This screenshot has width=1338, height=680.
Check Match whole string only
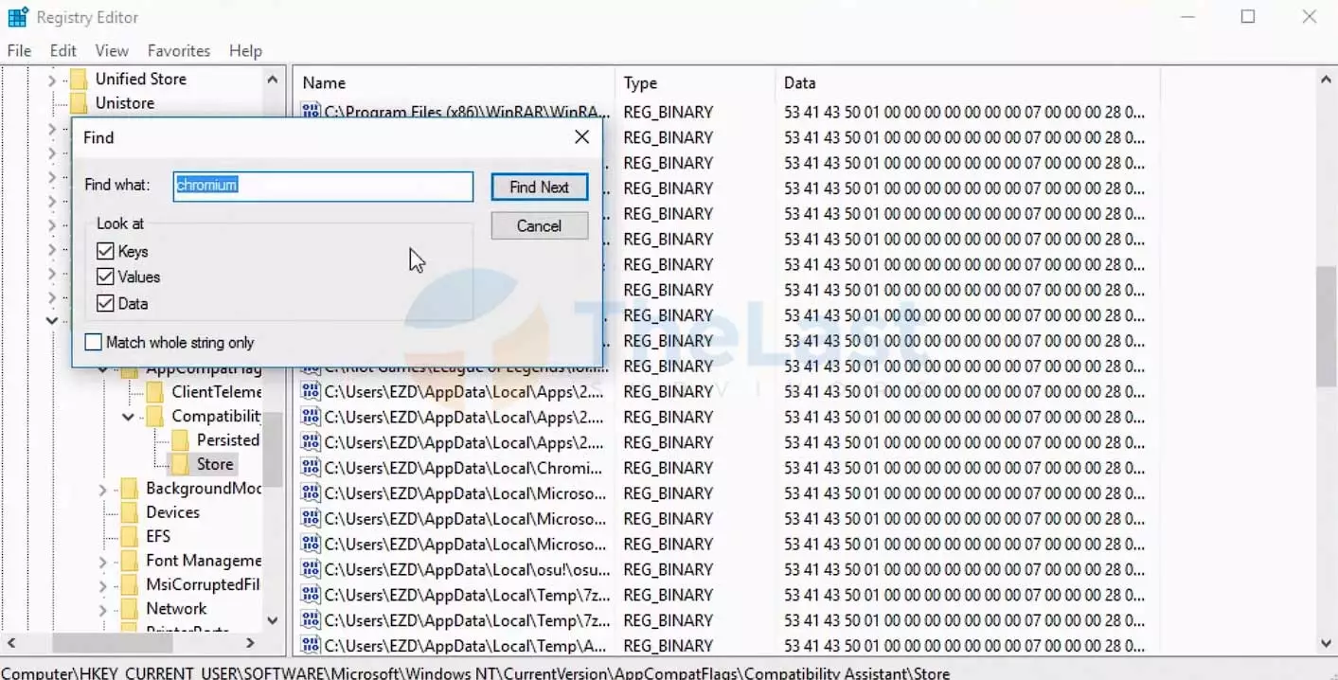click(x=93, y=343)
